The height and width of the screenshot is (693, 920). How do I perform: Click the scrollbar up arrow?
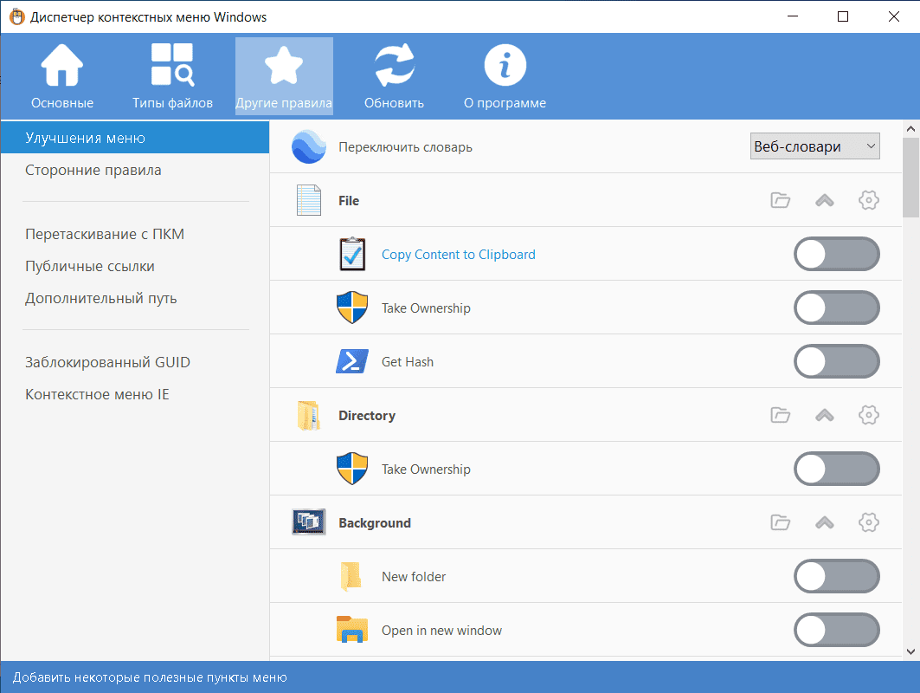tap(910, 128)
